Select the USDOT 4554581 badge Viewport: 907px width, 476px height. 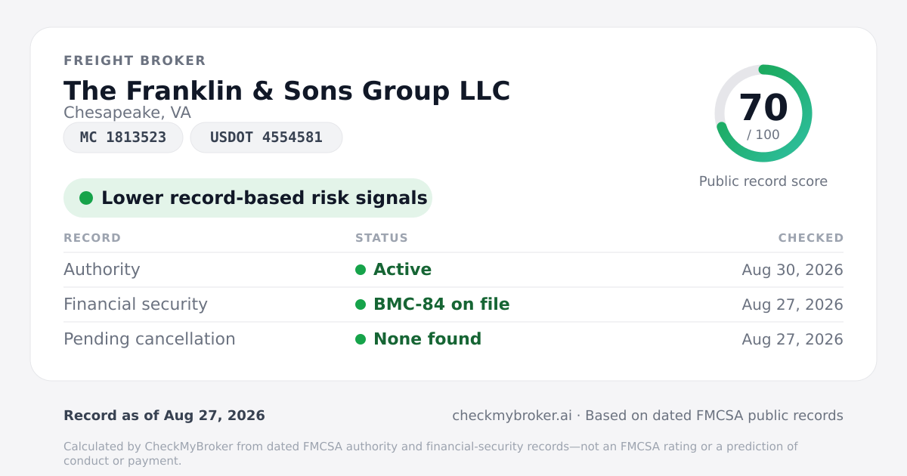[266, 138]
